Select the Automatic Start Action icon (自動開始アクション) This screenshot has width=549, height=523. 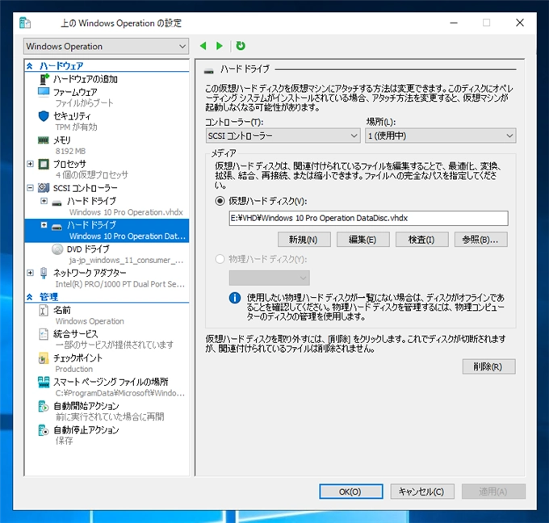(x=44, y=406)
